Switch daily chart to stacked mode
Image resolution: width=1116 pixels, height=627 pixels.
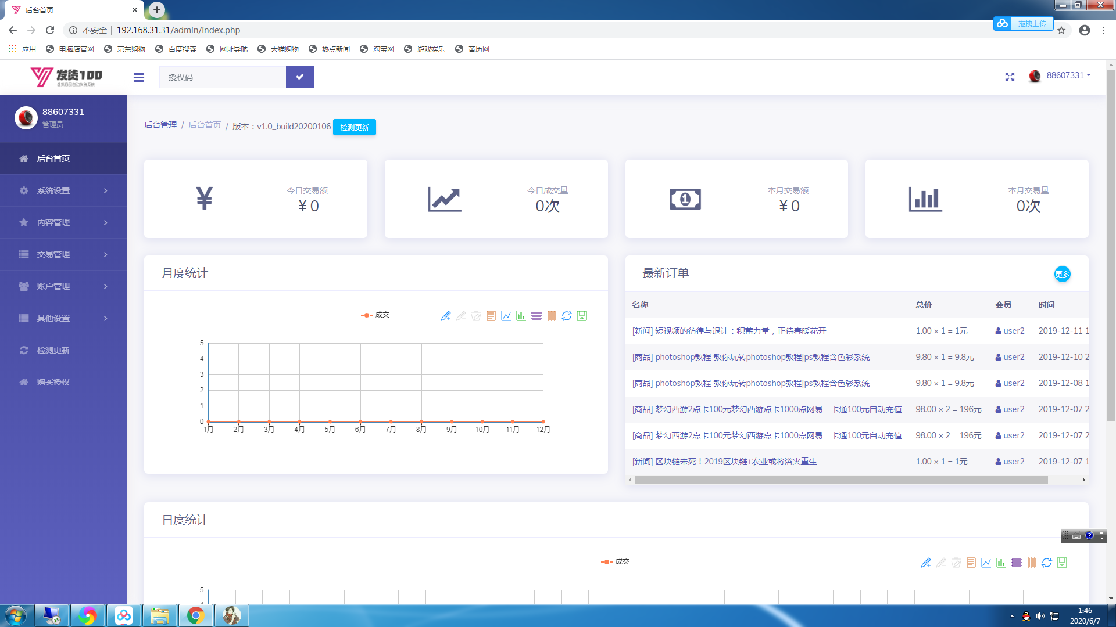pyautogui.click(x=1017, y=563)
